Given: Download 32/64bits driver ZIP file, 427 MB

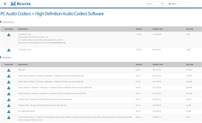Looking at the screenshot, I should [x=9, y=94].
